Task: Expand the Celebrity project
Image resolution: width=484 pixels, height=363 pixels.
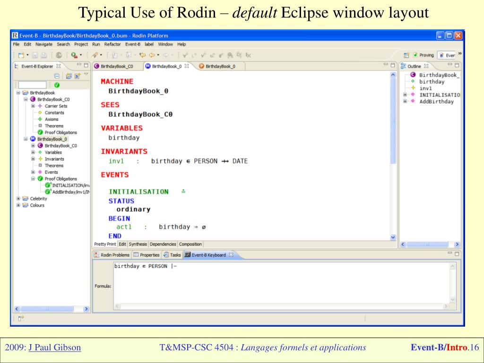Action: (18, 199)
